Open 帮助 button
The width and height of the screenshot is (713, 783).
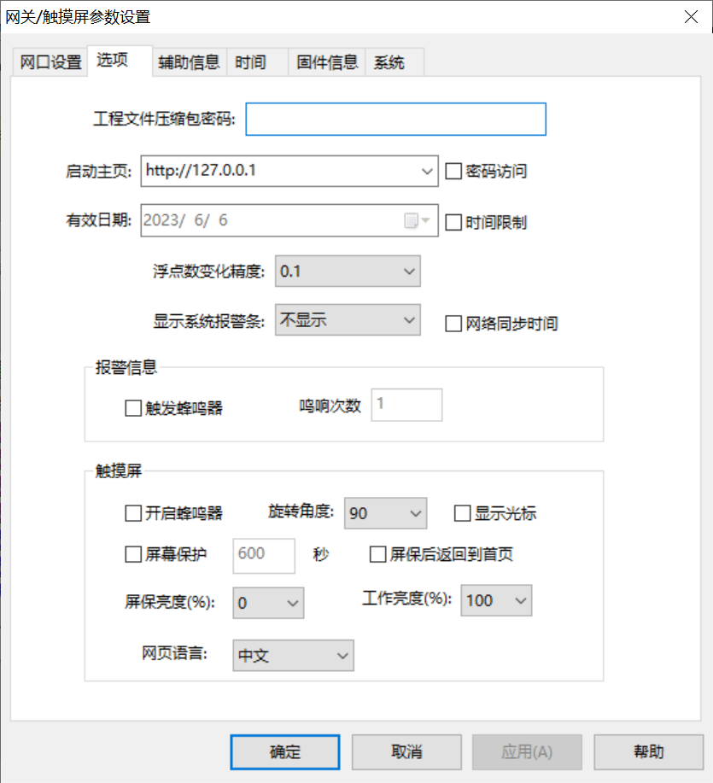[649, 752]
